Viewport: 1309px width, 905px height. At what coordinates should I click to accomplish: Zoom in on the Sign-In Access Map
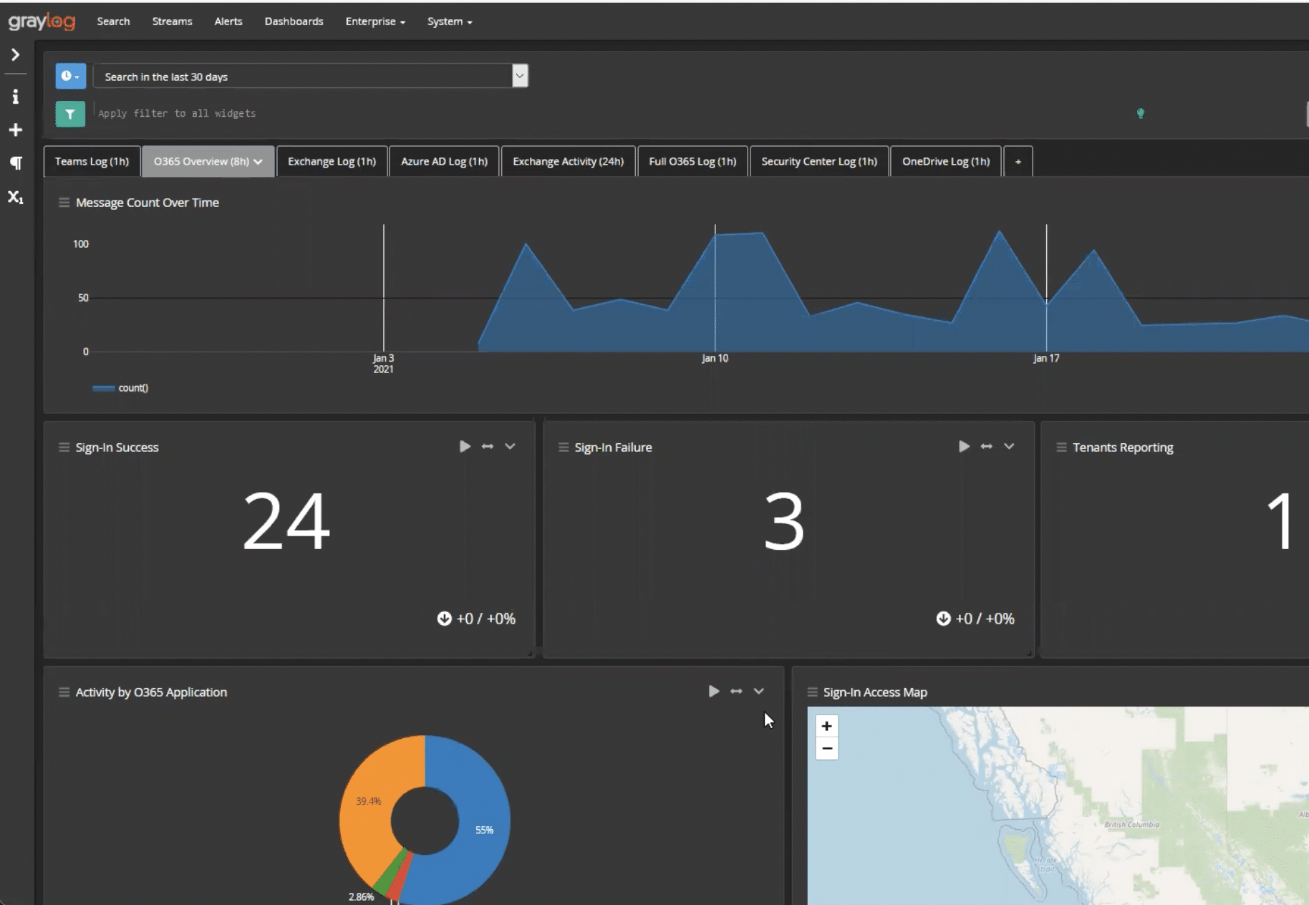pos(827,726)
